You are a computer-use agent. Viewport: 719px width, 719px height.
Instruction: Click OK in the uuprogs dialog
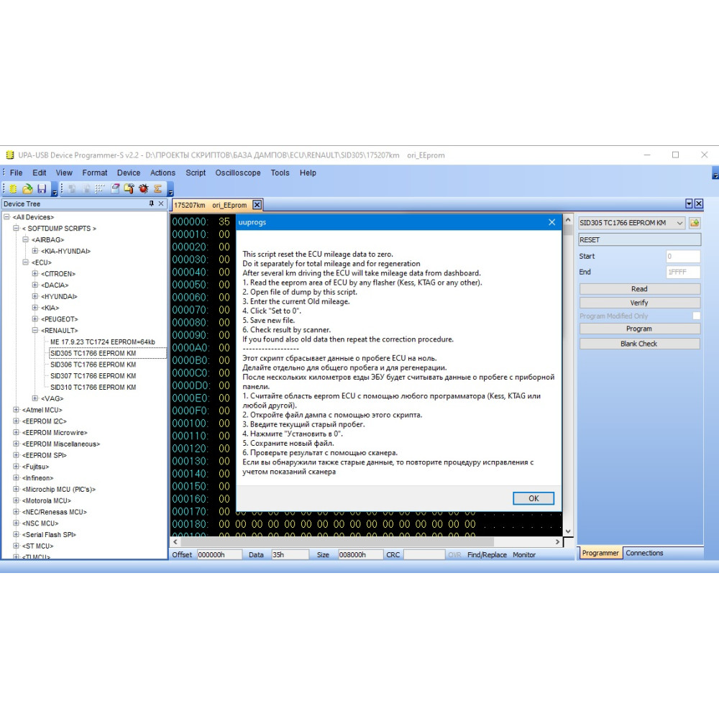coord(533,498)
